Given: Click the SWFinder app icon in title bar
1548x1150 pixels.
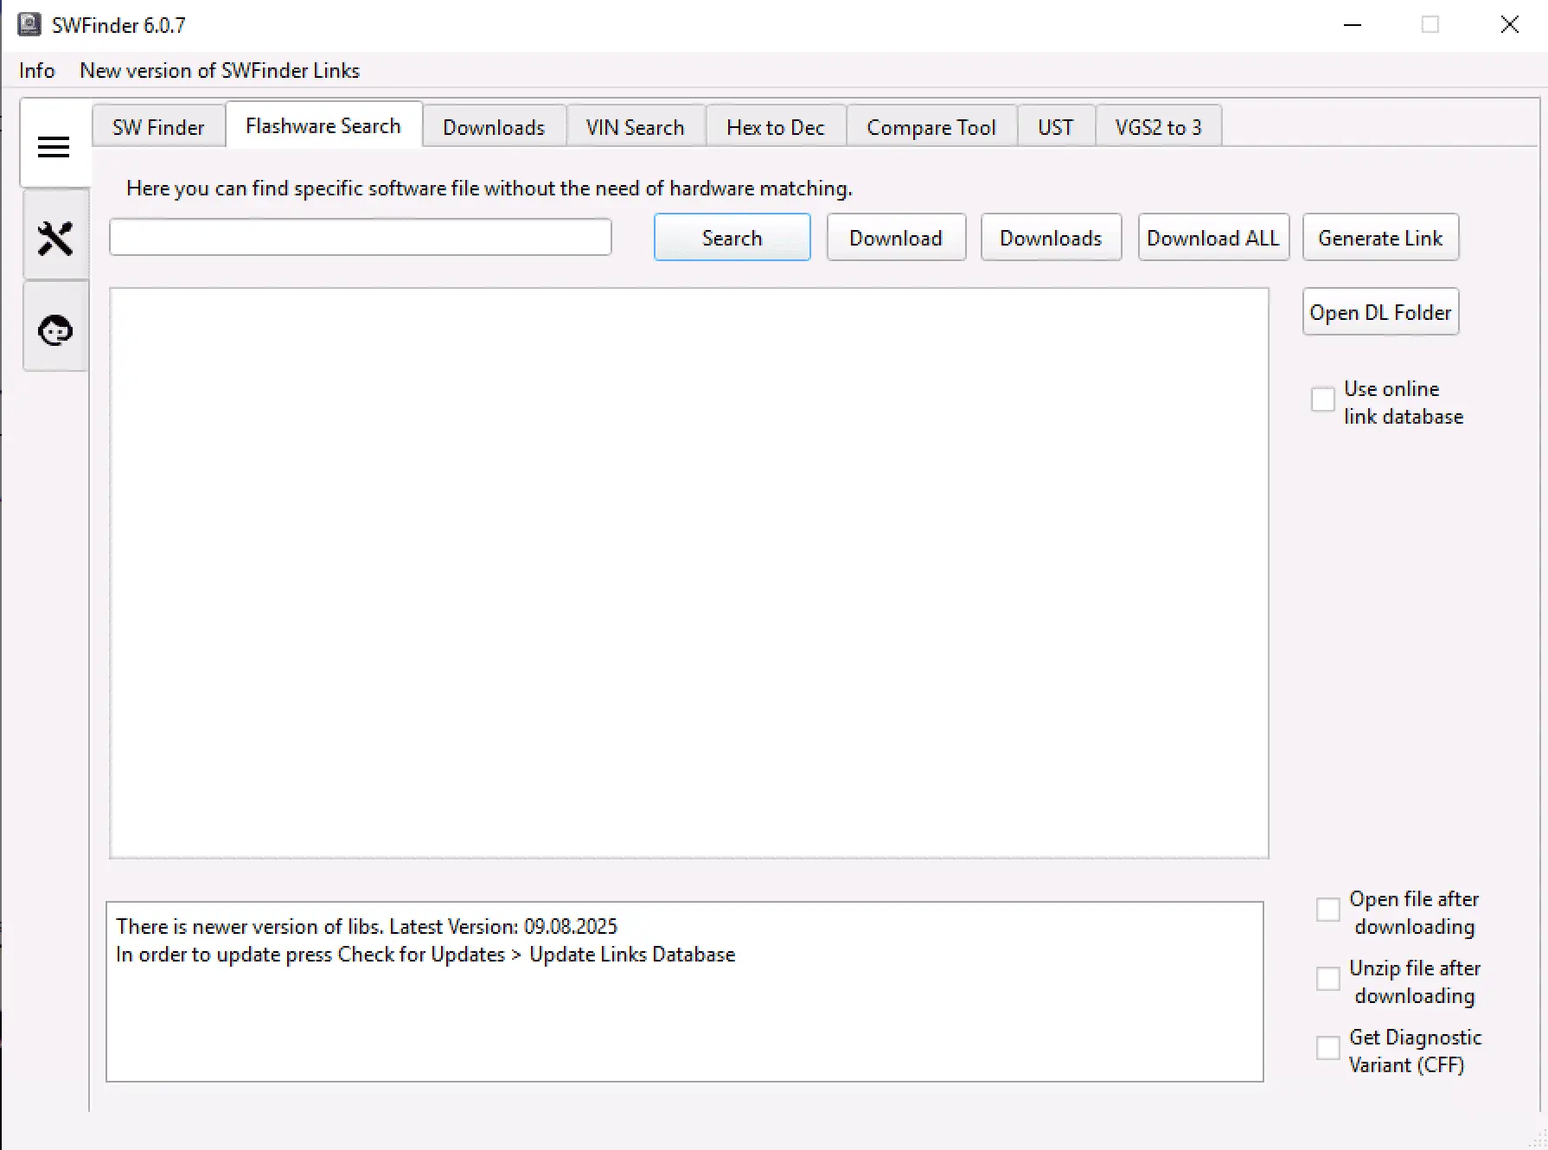Looking at the screenshot, I should click(29, 24).
